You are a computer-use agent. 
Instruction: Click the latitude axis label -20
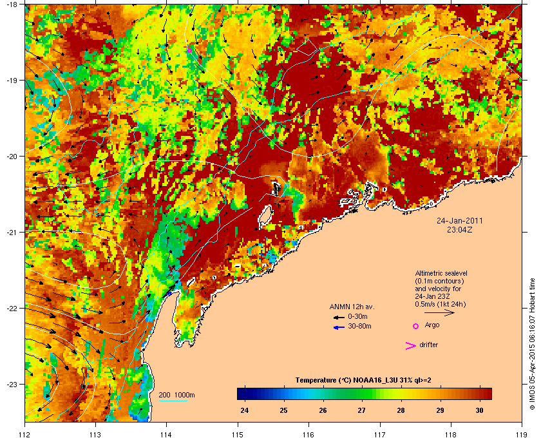(12, 157)
